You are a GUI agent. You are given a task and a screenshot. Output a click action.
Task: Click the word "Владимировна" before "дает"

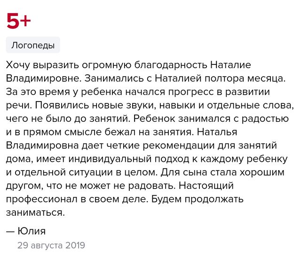[x=42, y=145]
